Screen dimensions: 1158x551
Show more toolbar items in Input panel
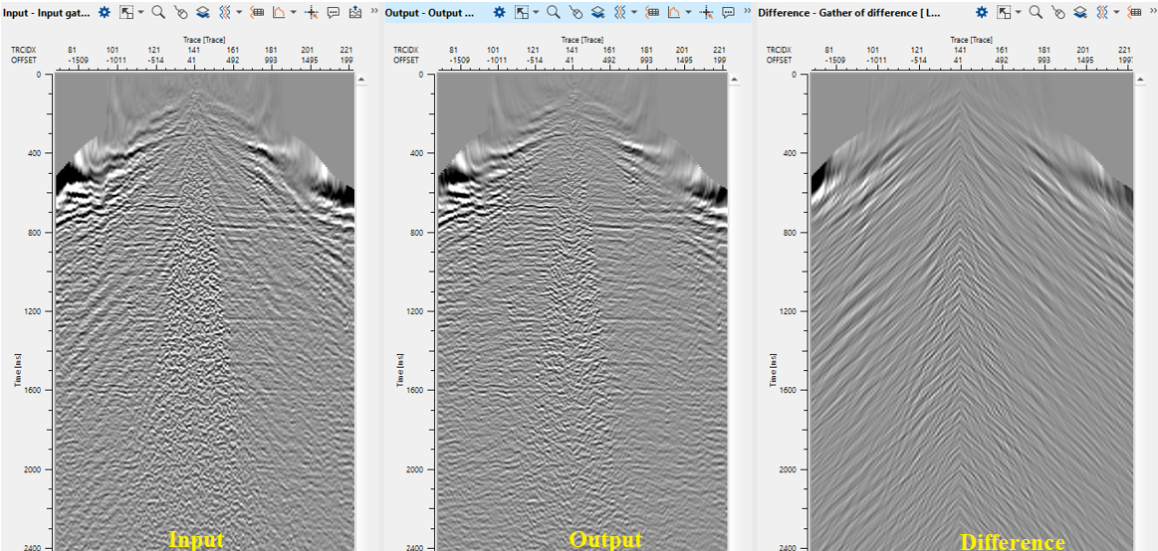click(374, 13)
